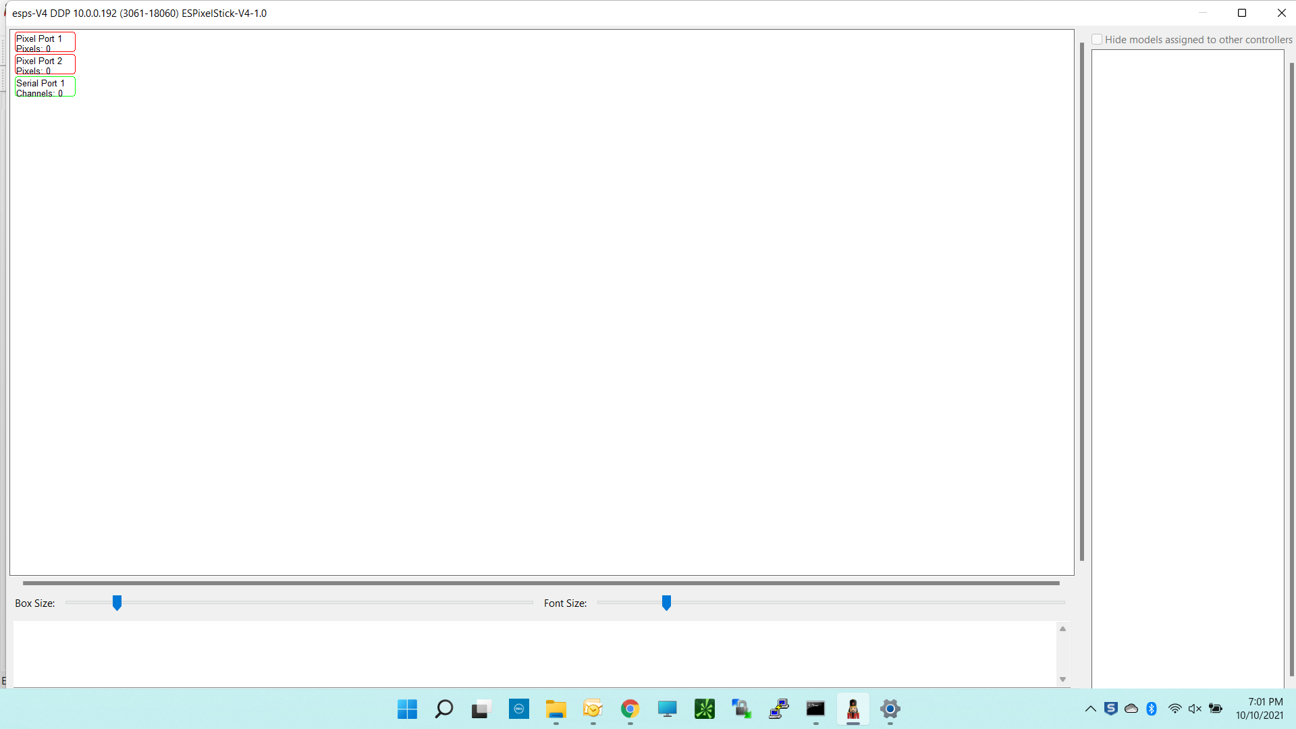Open the Settings gear in the taskbar
This screenshot has height=729, width=1296.
pos(890,709)
